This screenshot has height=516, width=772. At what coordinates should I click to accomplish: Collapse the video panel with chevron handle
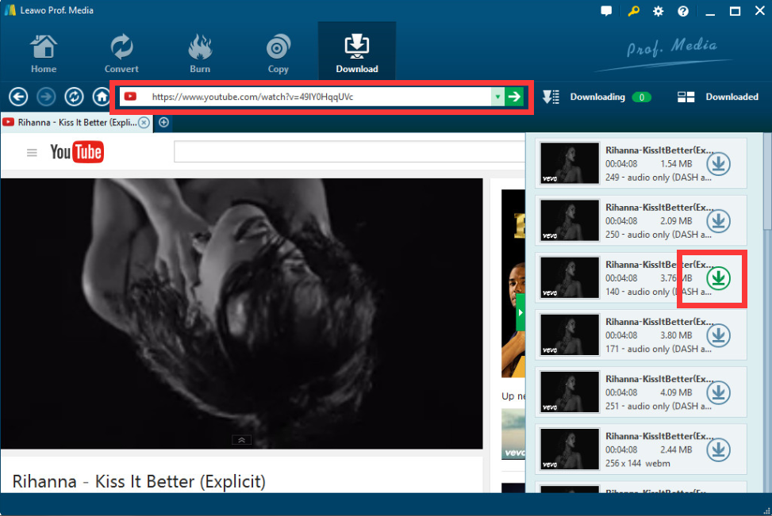(x=241, y=440)
